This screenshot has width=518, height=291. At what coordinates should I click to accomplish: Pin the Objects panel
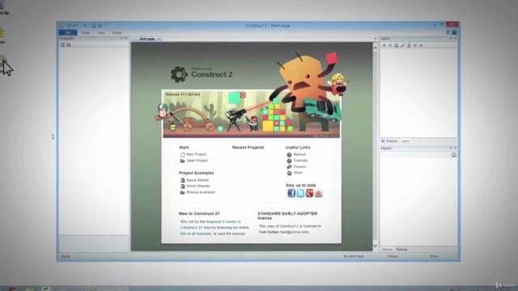pyautogui.click(x=451, y=149)
